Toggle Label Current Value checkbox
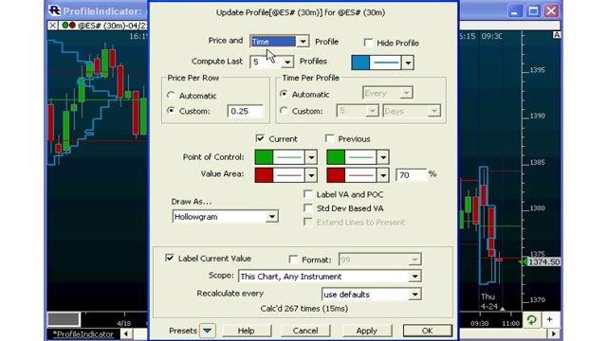Viewport: 607px width, 341px height. (170, 258)
